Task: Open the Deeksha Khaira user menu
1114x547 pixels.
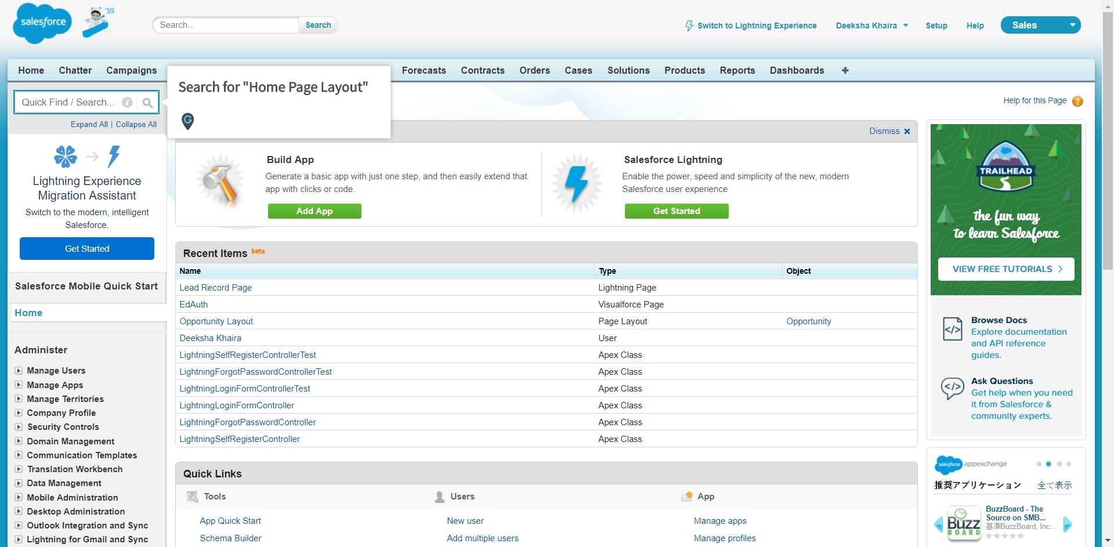Action: pyautogui.click(x=872, y=26)
